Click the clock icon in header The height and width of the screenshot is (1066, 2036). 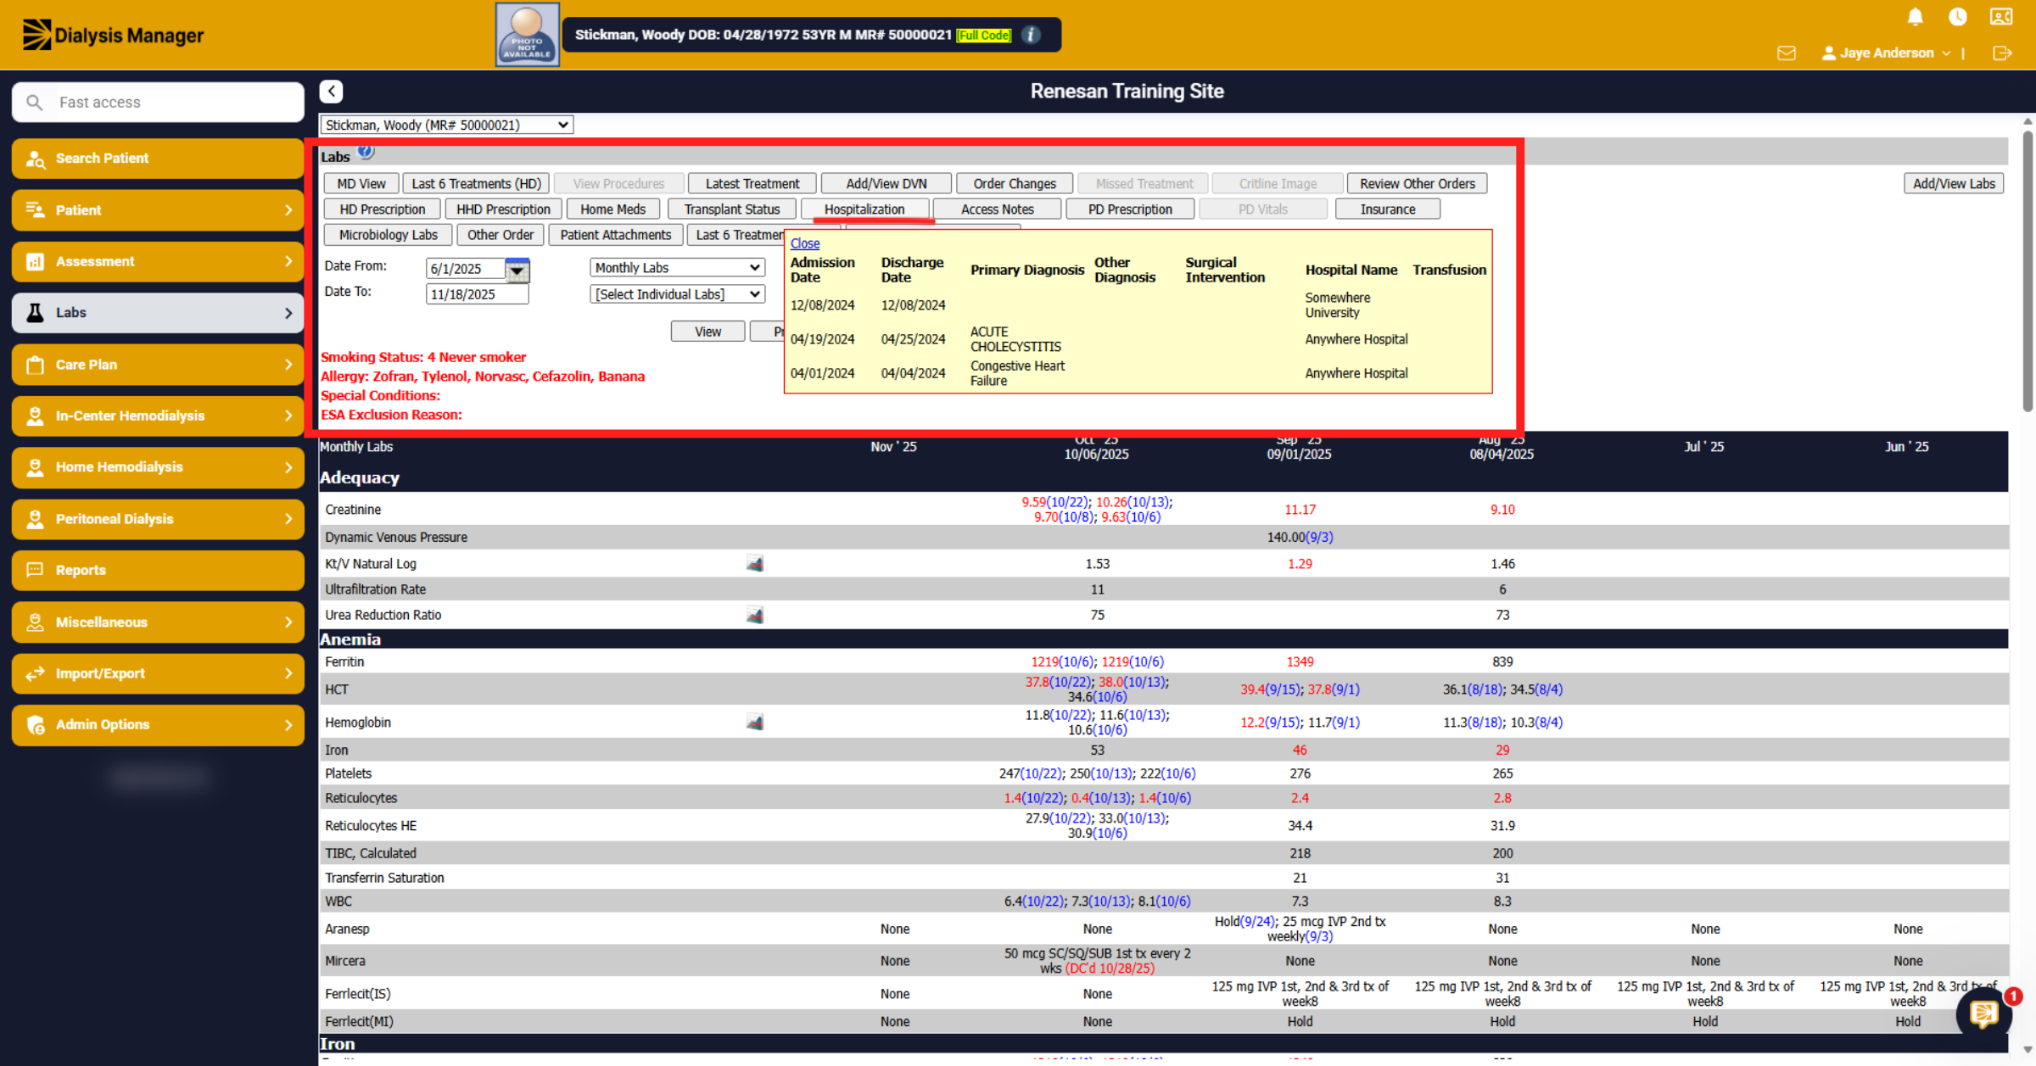coord(1958,17)
